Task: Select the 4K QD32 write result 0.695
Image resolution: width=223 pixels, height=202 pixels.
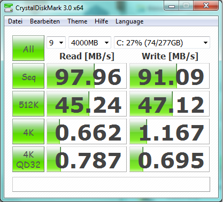Action: (170, 159)
